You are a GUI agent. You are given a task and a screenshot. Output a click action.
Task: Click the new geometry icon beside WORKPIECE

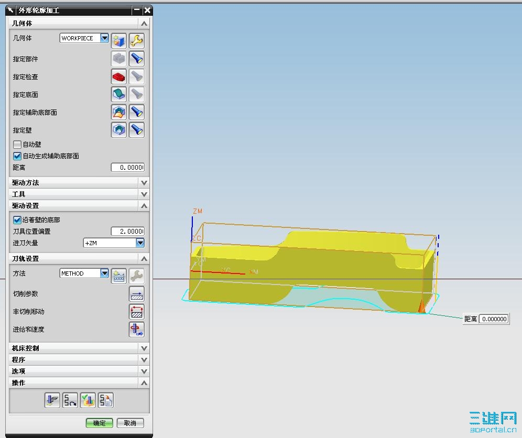click(119, 41)
